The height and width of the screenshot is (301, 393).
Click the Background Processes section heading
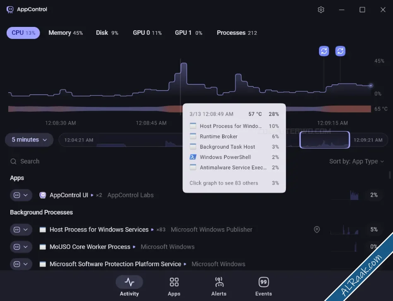tap(41, 212)
